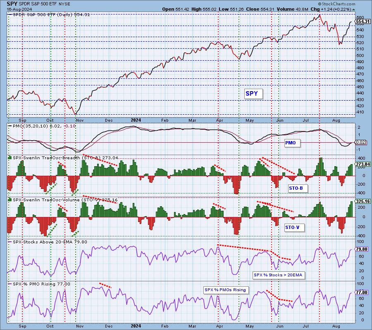Viewport: 372px width, 330px height.
Task: Click the PMO(35,20,10) legend text
Action: (31, 126)
